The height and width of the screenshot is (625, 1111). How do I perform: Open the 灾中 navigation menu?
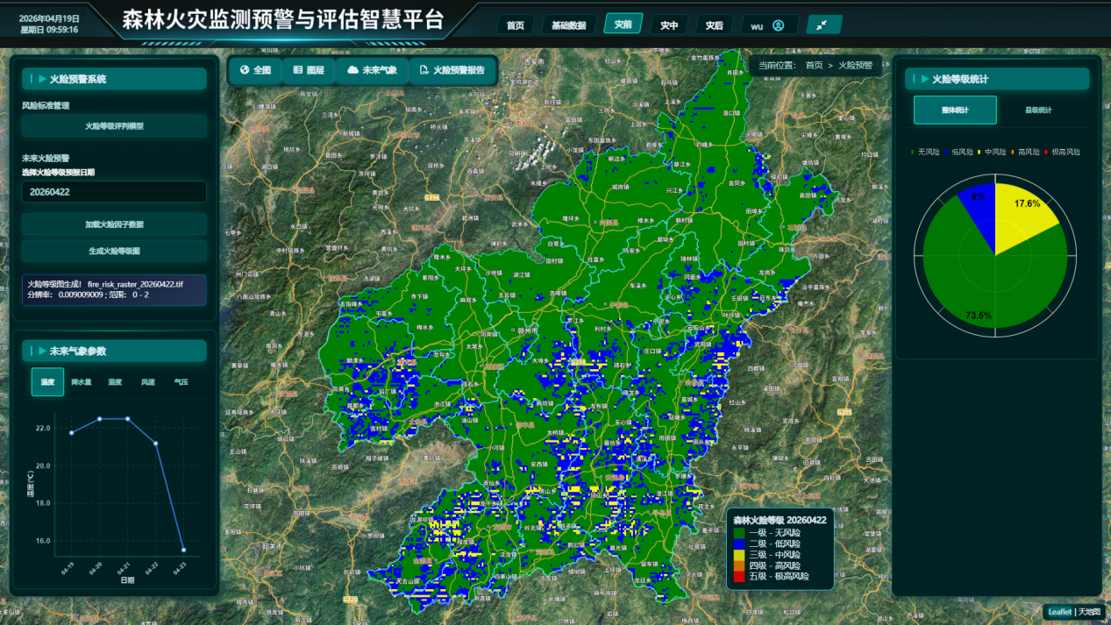click(x=669, y=25)
